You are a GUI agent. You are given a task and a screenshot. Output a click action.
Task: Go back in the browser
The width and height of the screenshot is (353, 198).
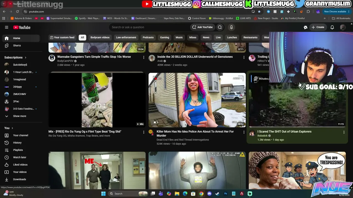click(x=4, y=12)
